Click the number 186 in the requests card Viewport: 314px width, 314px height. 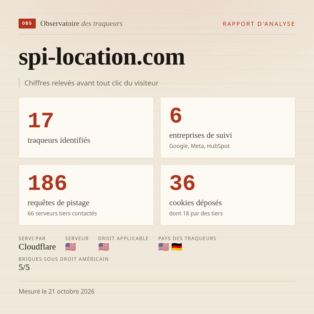[47, 183]
